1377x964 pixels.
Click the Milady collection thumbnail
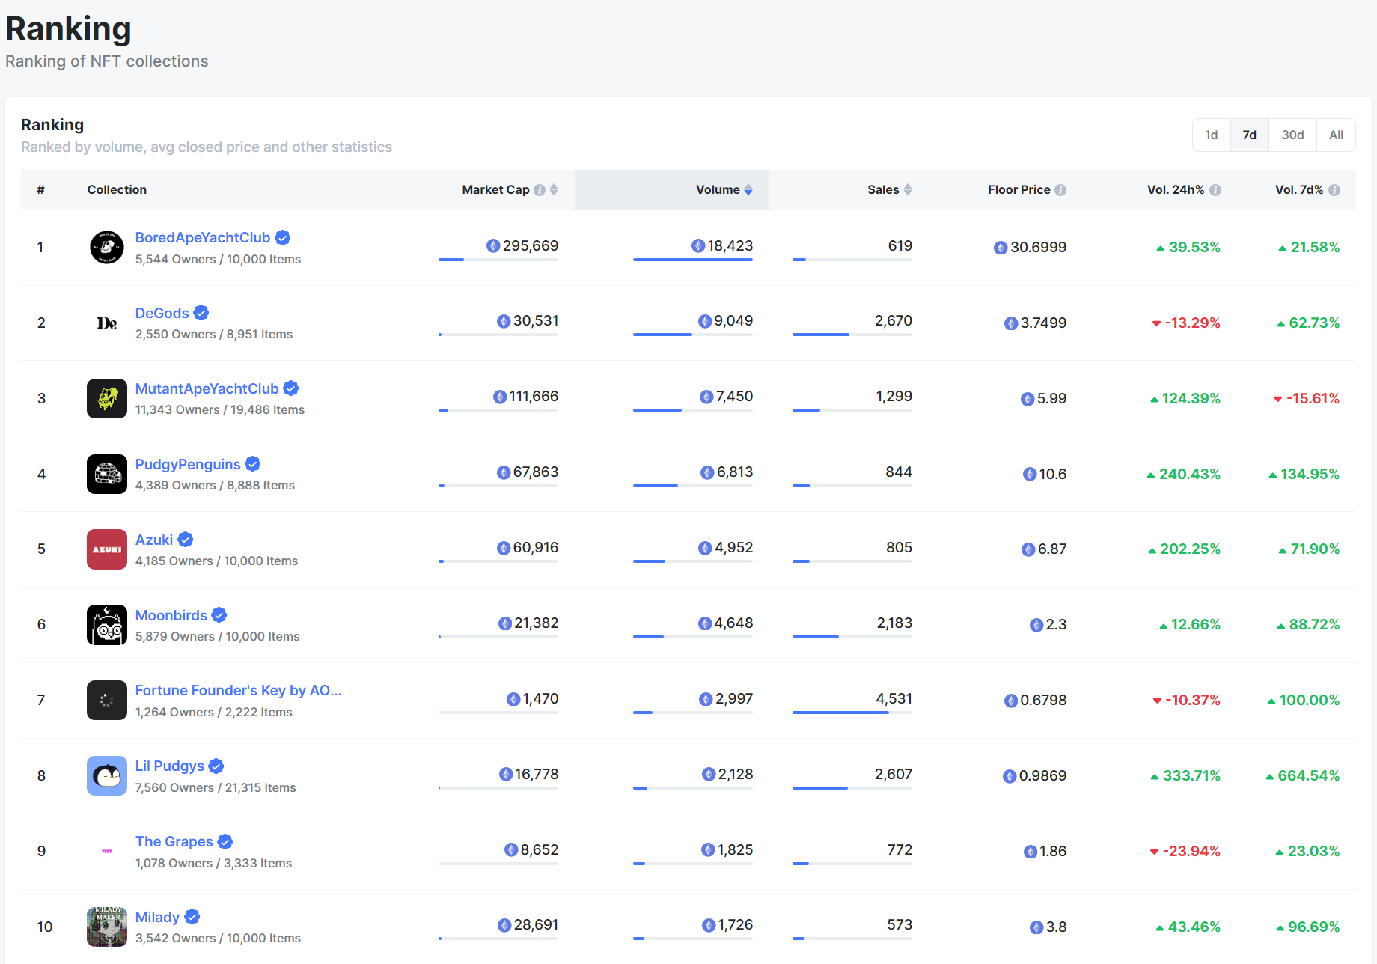106,927
